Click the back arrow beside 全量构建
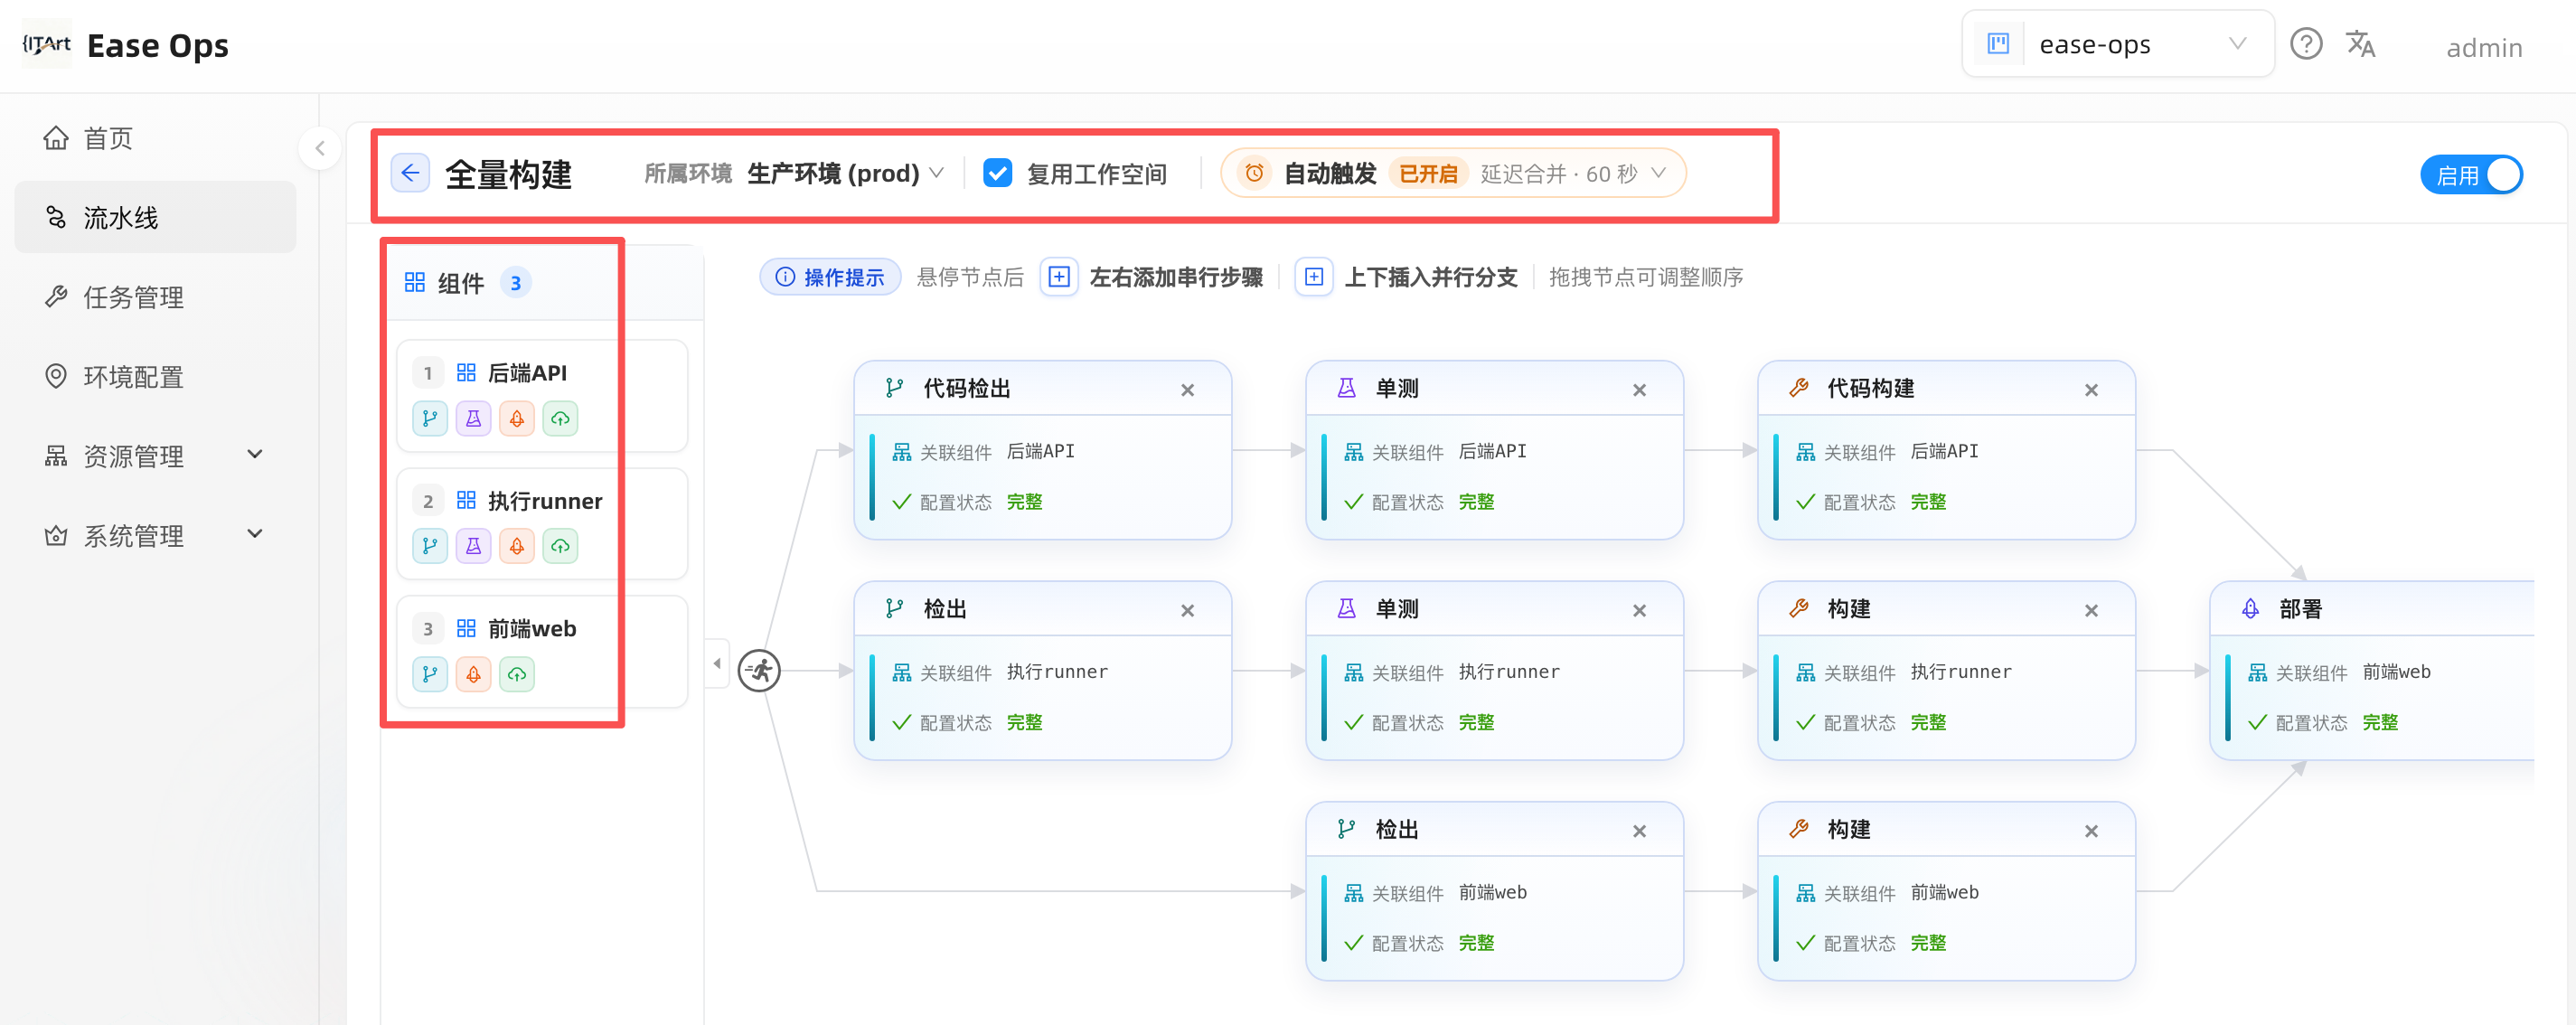Screen dimensions: 2576x1025 pyautogui.click(x=410, y=173)
